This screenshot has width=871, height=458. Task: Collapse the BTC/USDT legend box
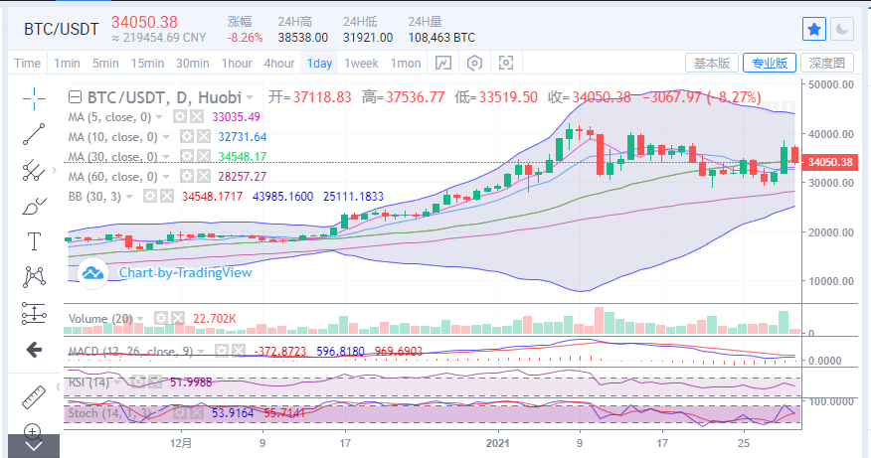pyautogui.click(x=75, y=97)
